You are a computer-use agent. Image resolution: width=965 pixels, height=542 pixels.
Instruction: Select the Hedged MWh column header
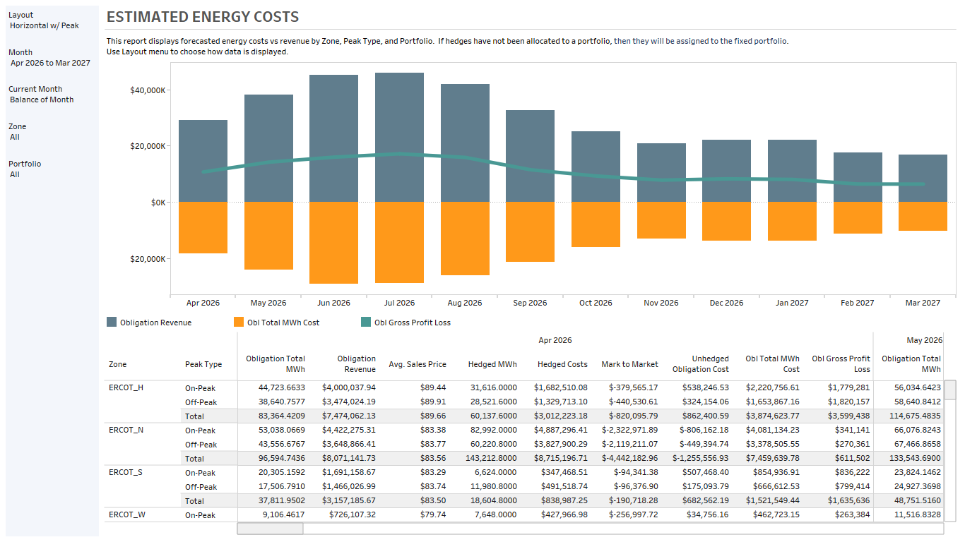point(492,364)
